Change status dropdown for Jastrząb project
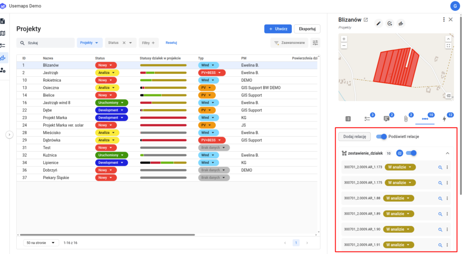462x254 pixels. [x=107, y=73]
